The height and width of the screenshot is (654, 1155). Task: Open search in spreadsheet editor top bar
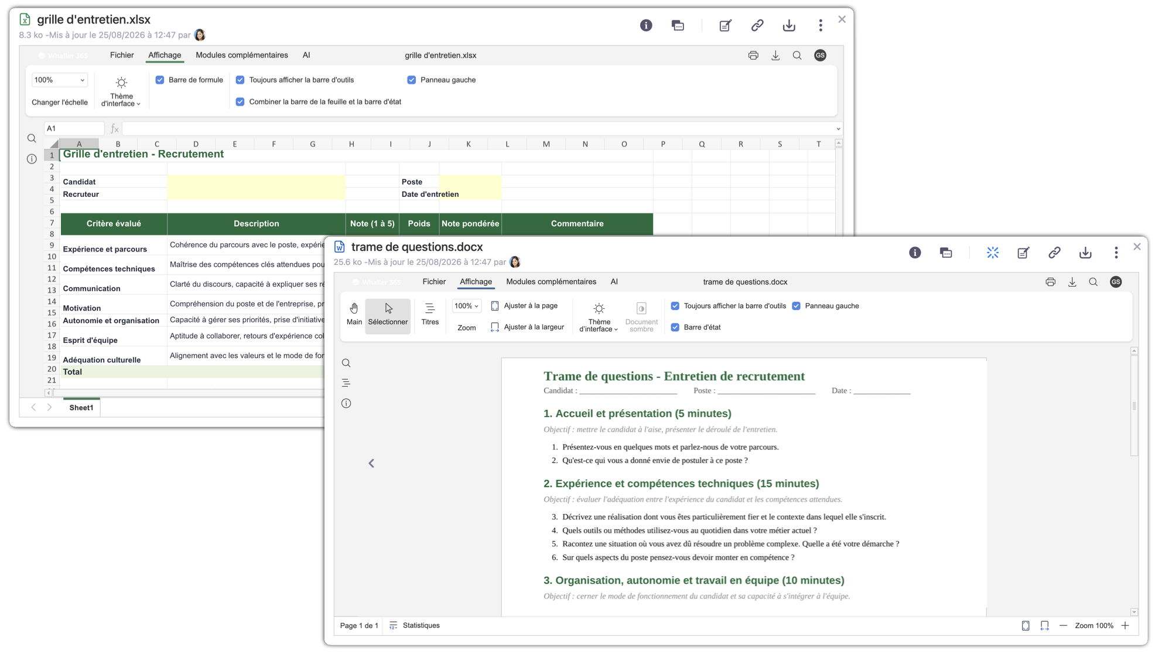[797, 55]
